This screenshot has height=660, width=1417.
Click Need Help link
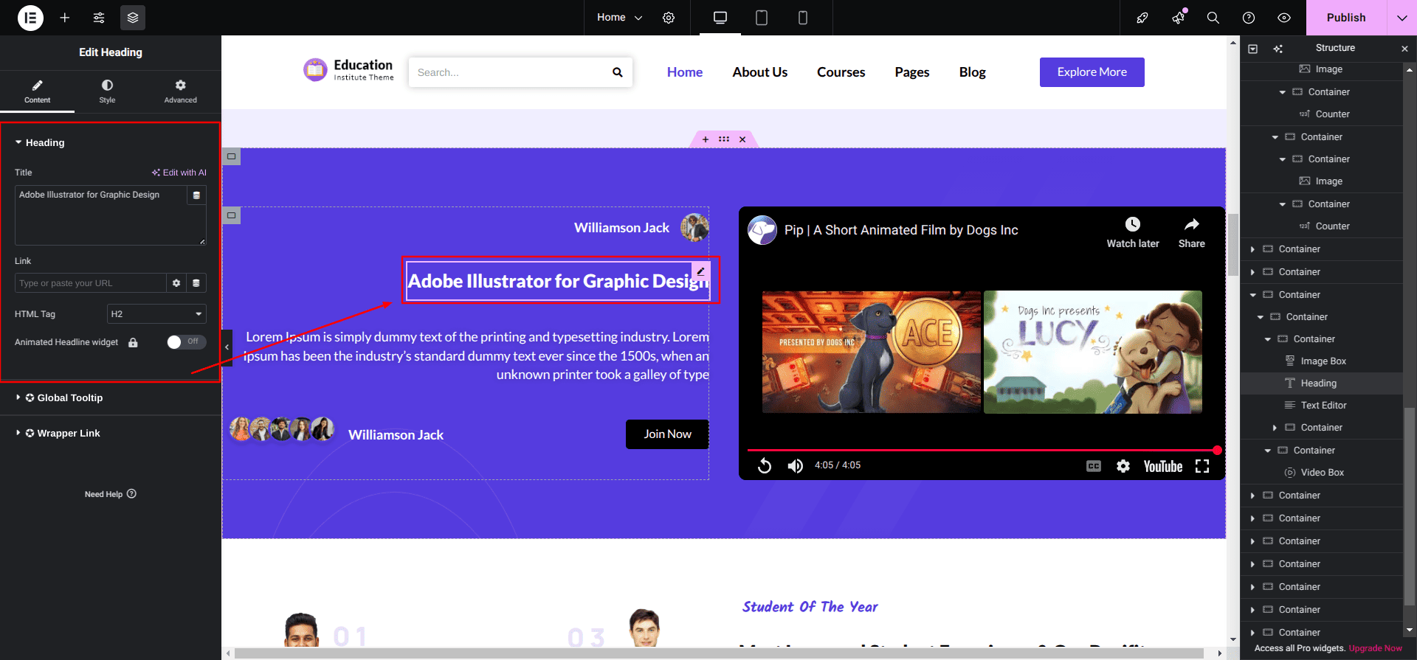(x=110, y=494)
